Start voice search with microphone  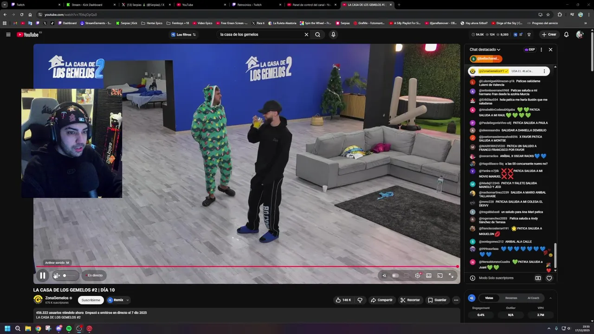(333, 34)
